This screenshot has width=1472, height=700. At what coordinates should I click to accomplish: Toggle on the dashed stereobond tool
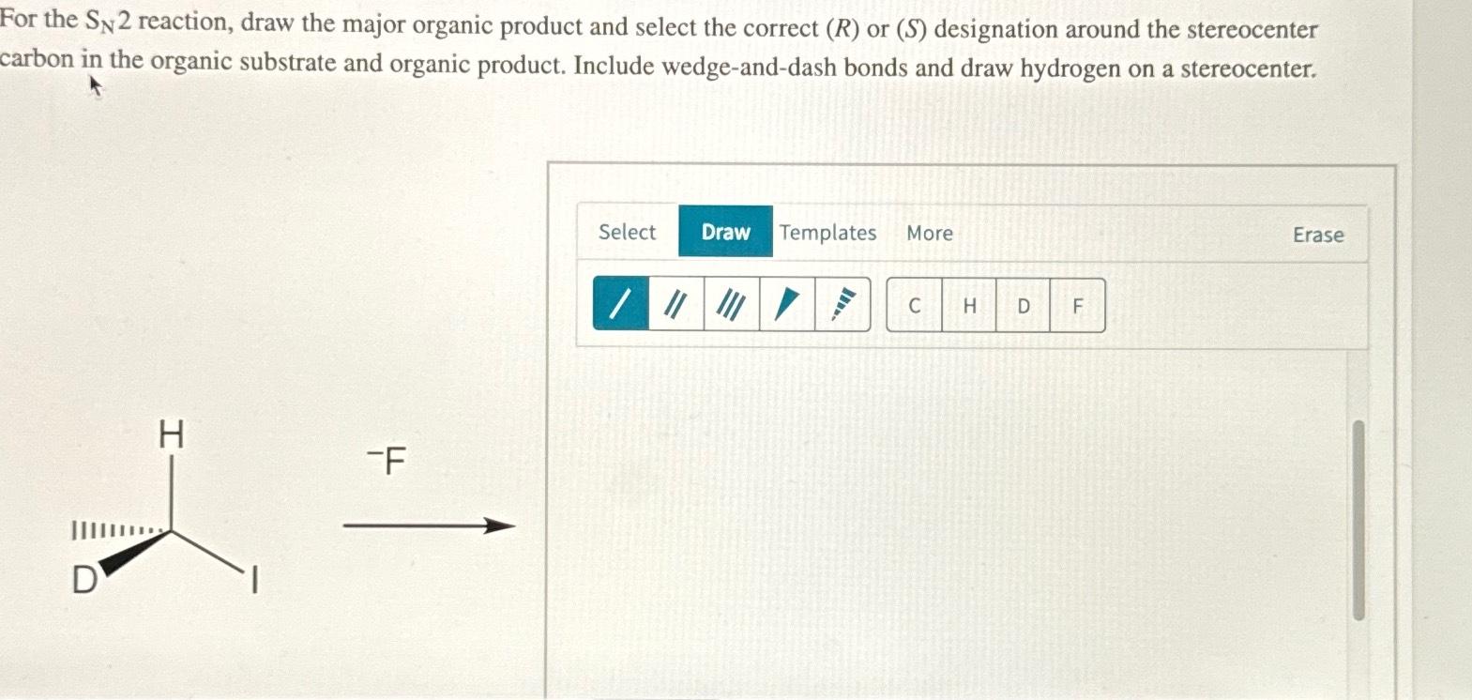(841, 304)
